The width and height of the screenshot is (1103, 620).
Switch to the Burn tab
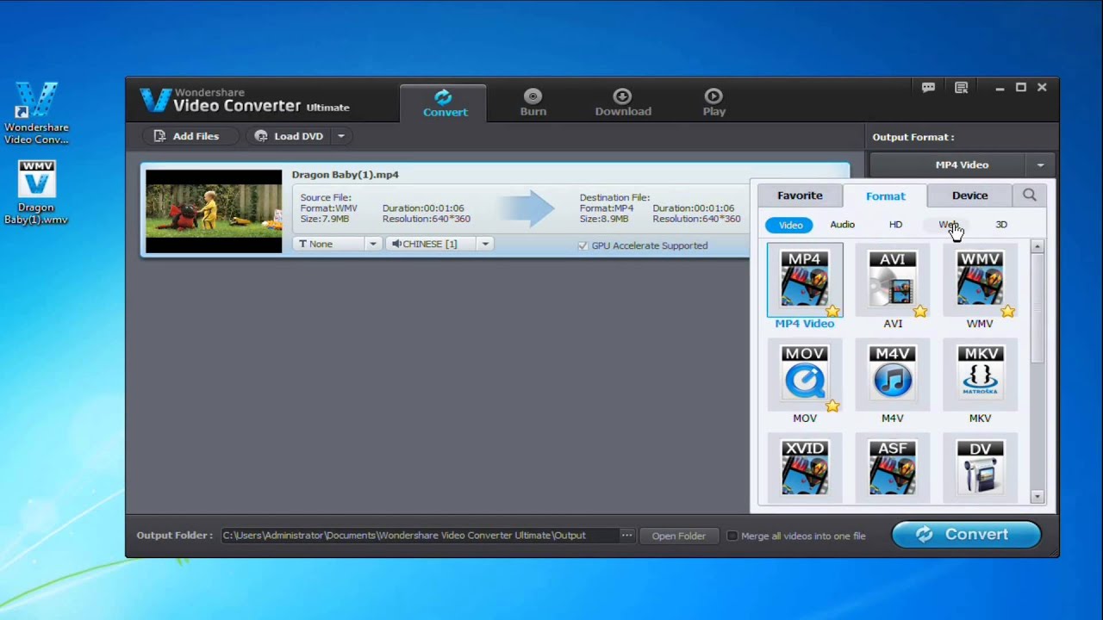point(533,102)
